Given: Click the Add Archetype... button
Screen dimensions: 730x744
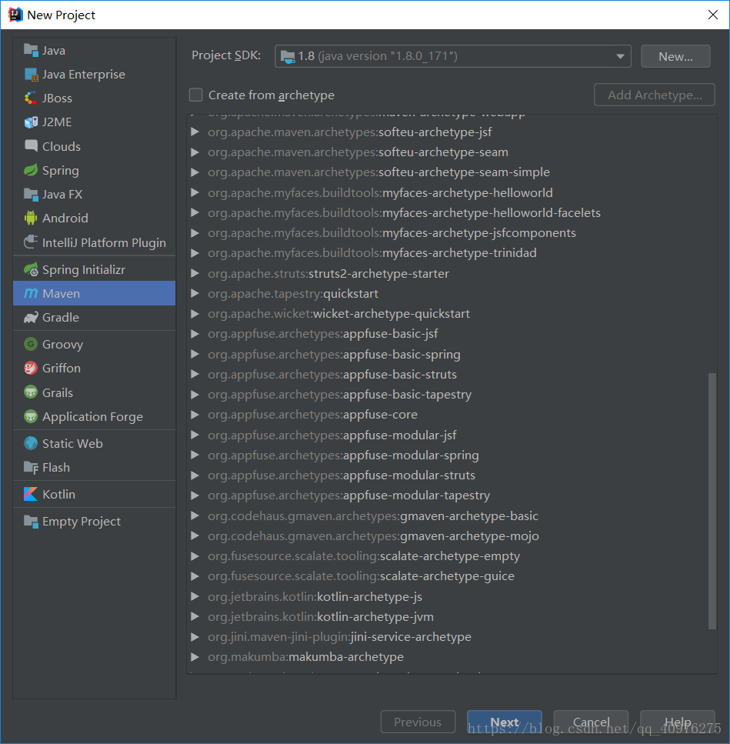Looking at the screenshot, I should point(655,95).
